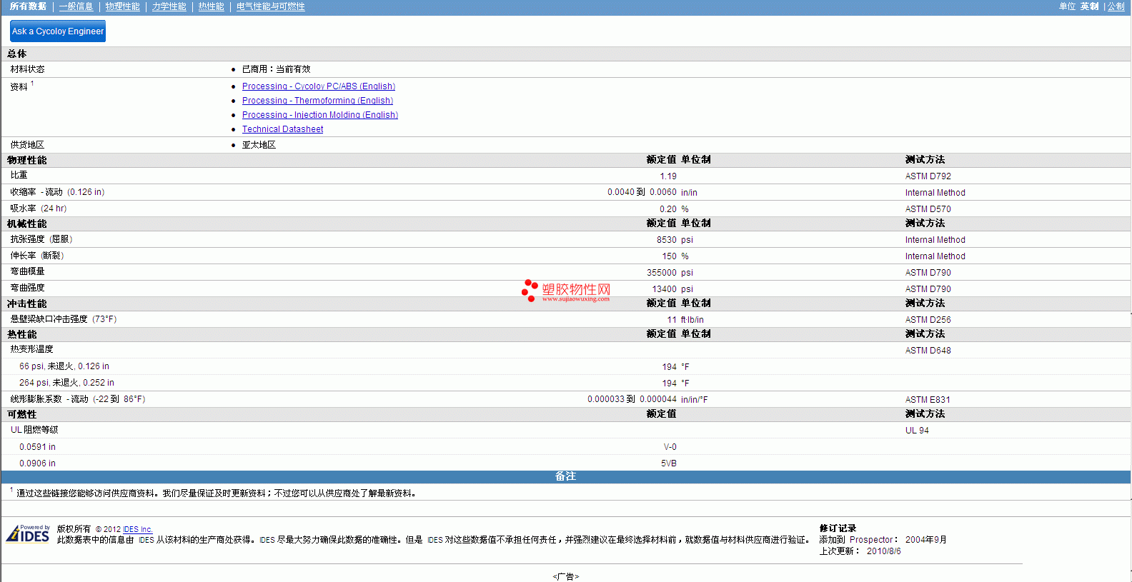Screen dimensions: 1132x582
Task: Select the 150 % elongation value
Action: point(675,256)
